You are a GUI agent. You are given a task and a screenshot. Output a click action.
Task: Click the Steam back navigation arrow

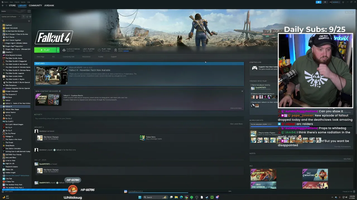pyautogui.click(x=3, y=6)
